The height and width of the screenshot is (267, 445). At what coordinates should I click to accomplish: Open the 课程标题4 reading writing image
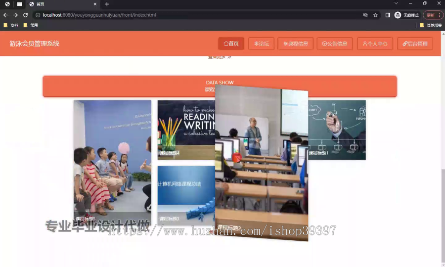pos(186,130)
